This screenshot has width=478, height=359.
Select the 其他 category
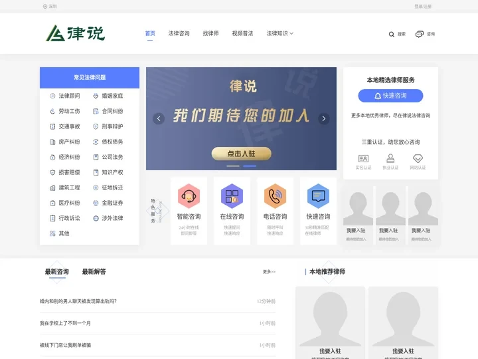point(60,233)
